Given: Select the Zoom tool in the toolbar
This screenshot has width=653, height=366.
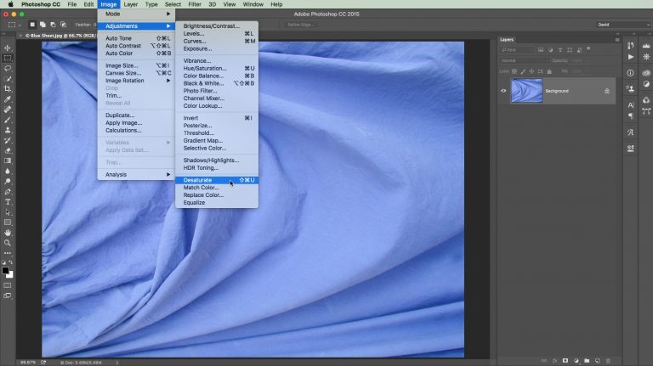Looking at the screenshot, I should (x=8, y=242).
